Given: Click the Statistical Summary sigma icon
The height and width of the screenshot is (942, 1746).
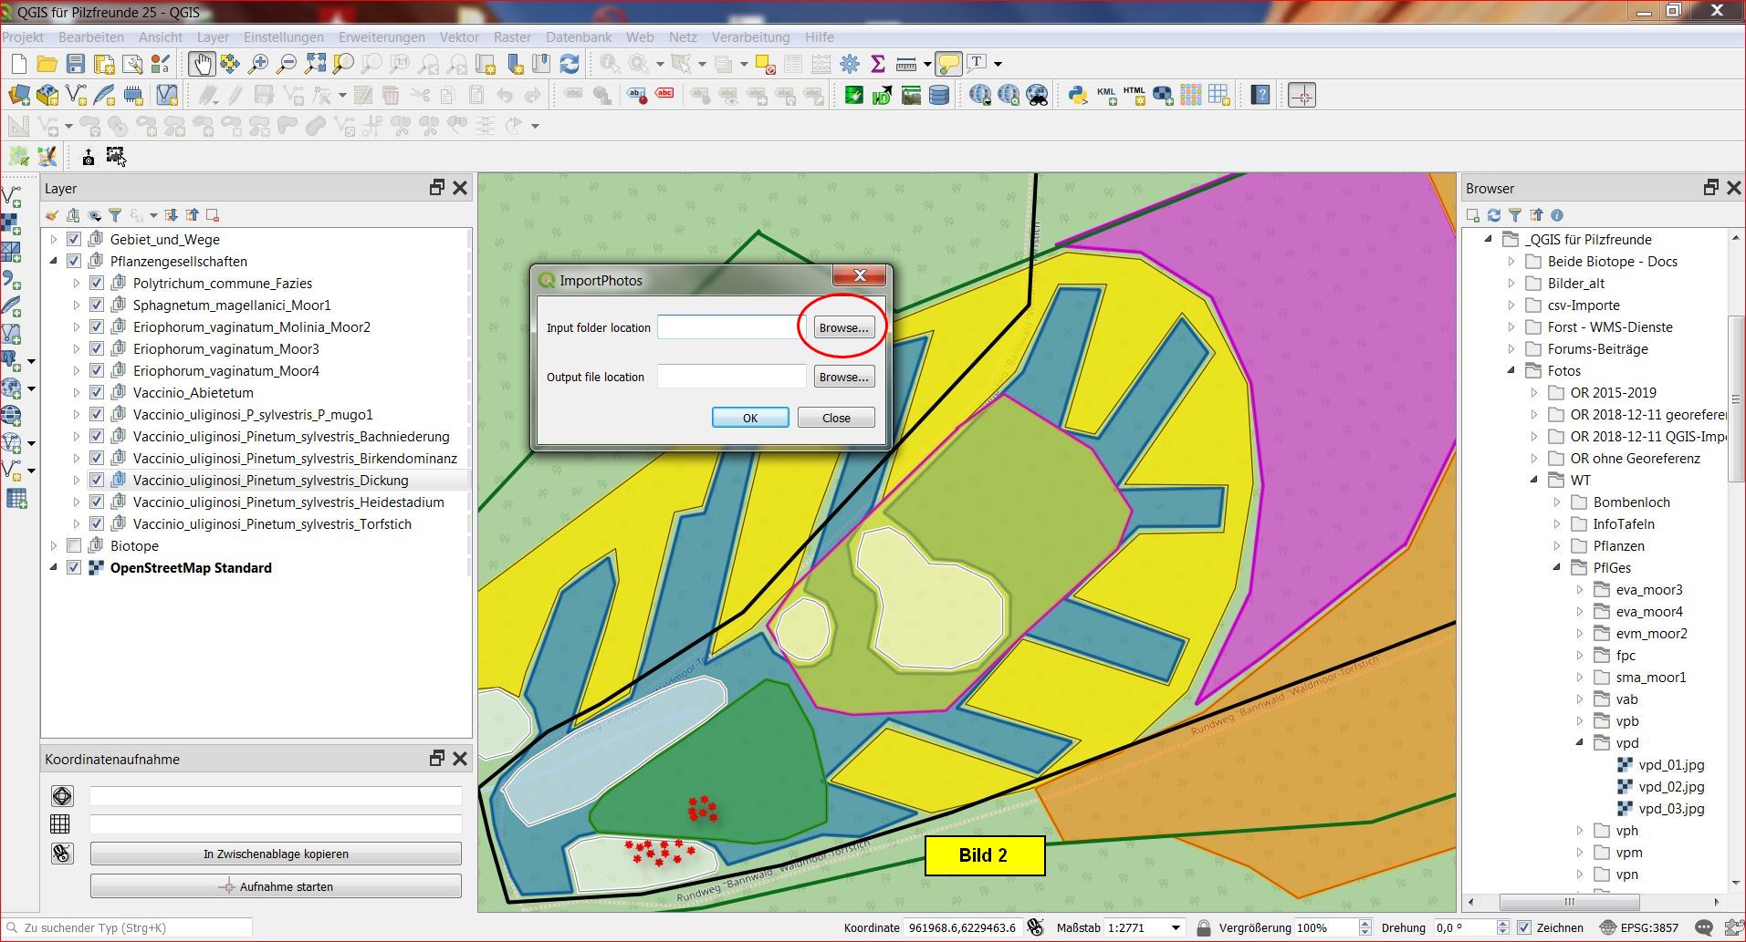Looking at the screenshot, I should [x=878, y=64].
